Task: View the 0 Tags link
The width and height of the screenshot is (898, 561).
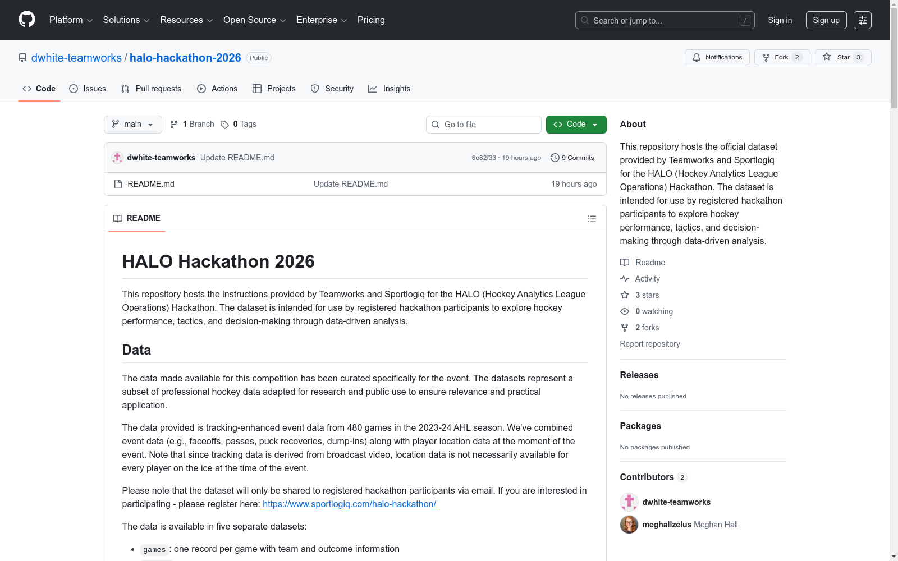Action: point(239,125)
